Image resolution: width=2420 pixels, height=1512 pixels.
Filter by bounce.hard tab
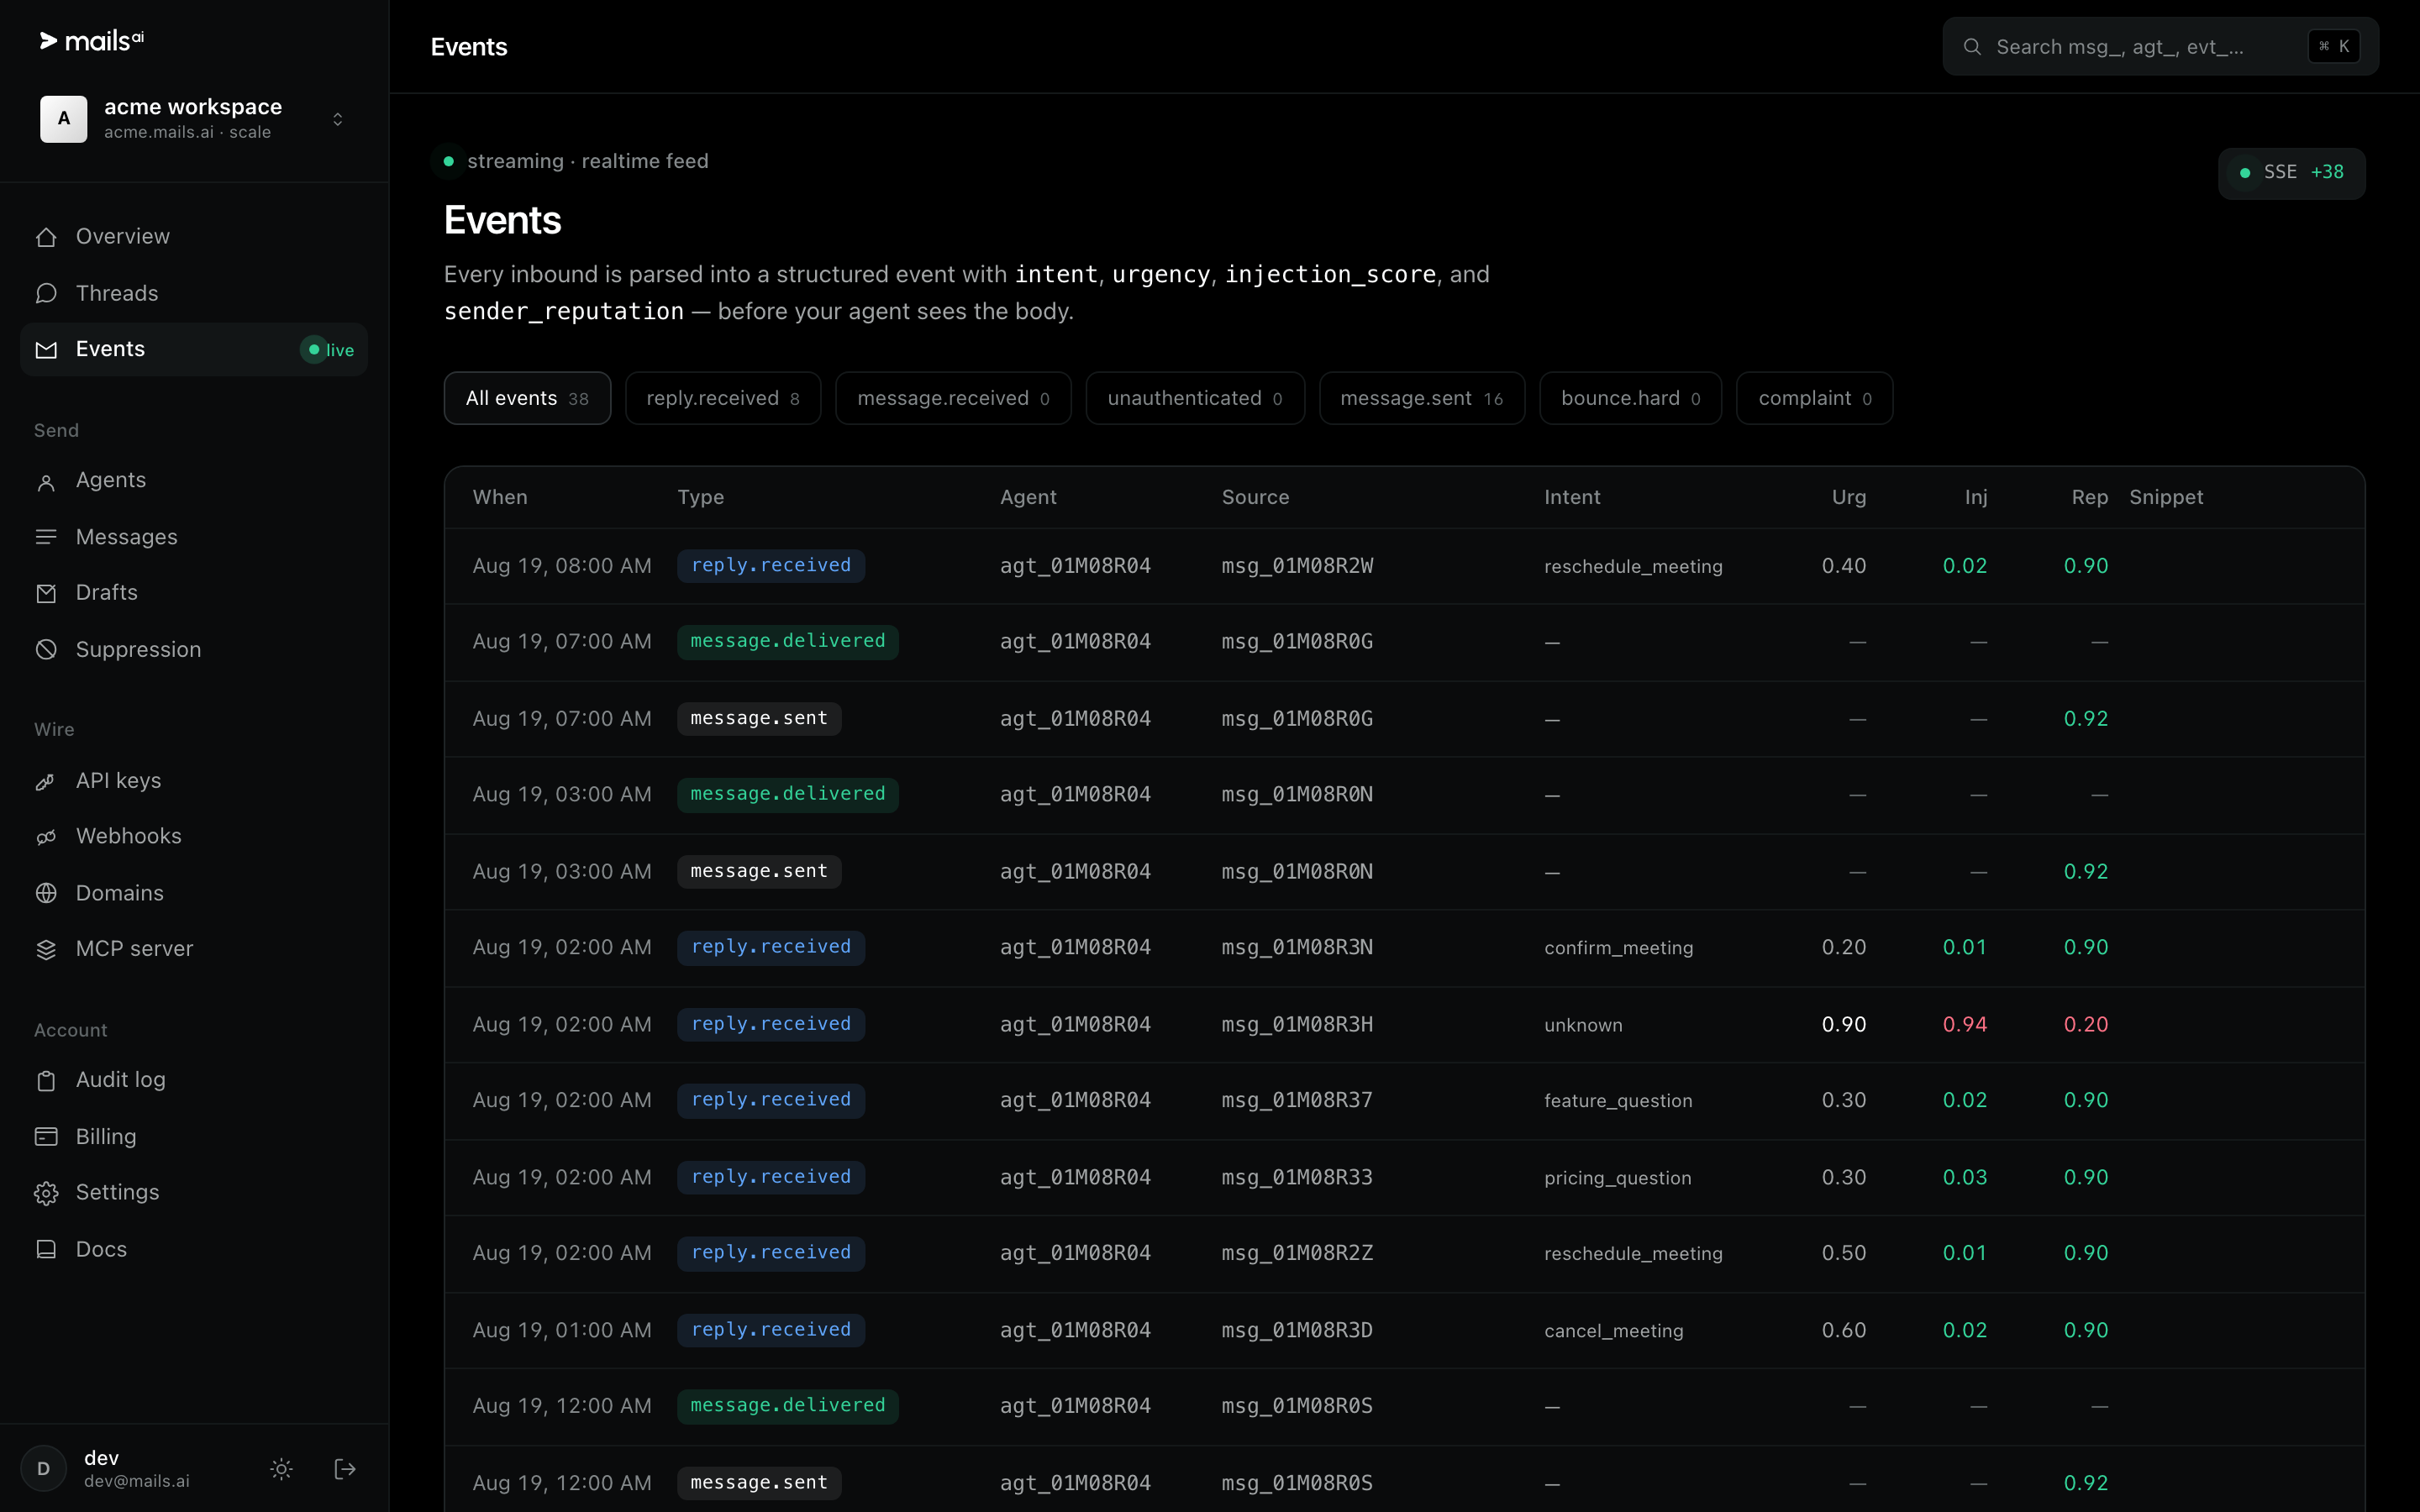point(1630,398)
